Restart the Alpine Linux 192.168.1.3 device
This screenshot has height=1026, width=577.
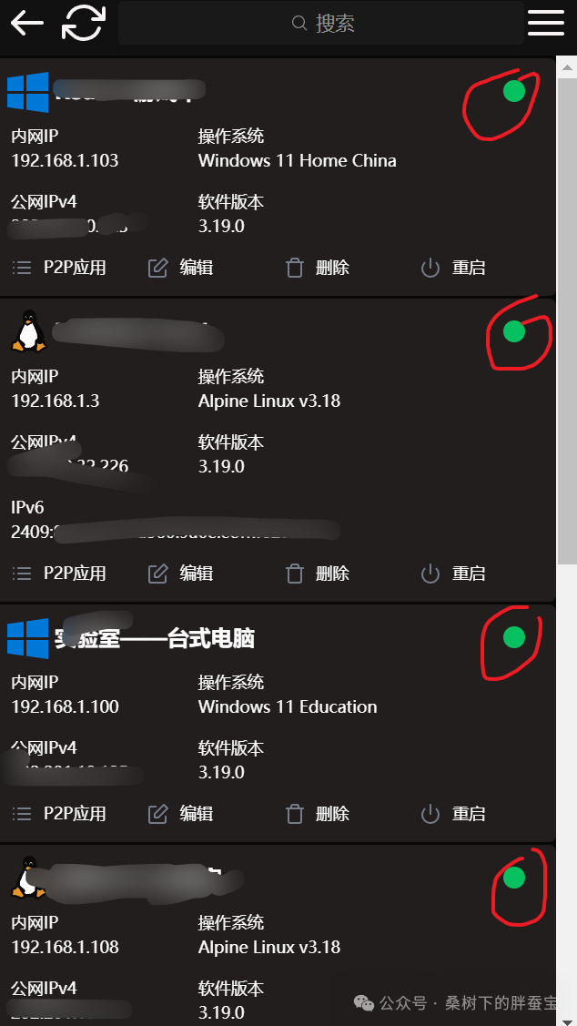[452, 574]
